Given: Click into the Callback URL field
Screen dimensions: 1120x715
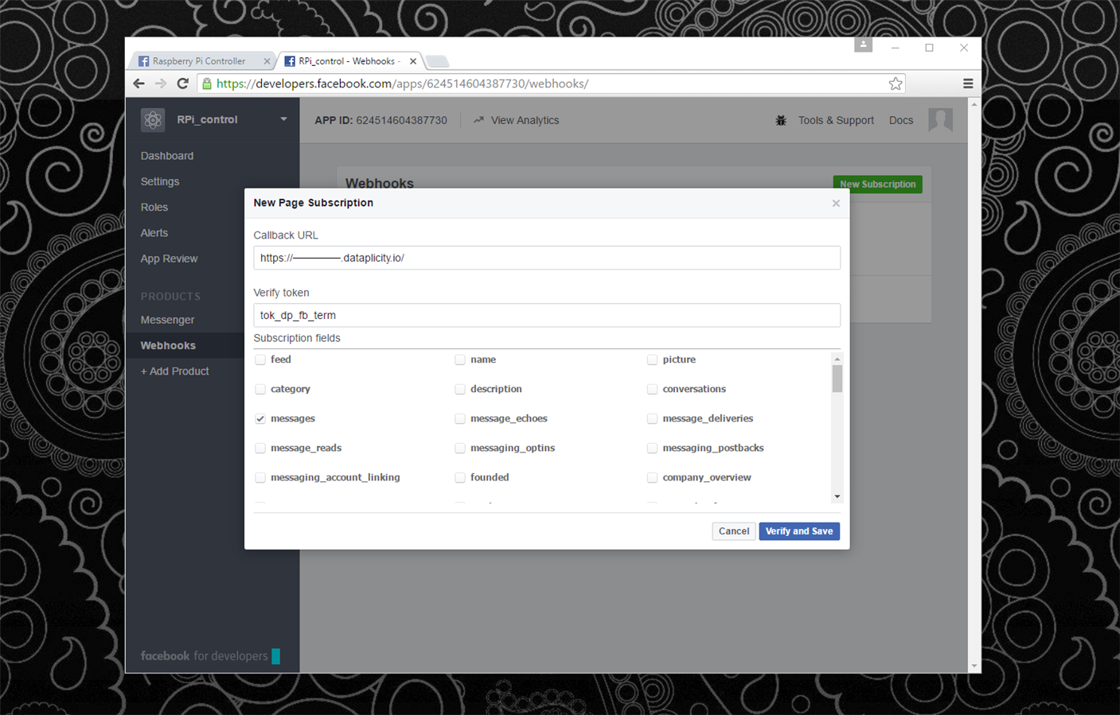Looking at the screenshot, I should (x=547, y=258).
